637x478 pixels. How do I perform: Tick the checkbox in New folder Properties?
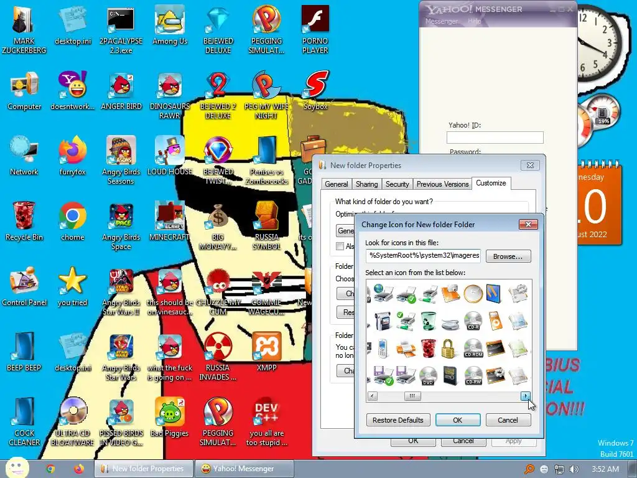click(x=340, y=246)
